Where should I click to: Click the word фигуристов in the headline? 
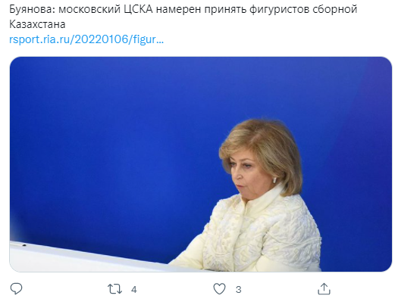pyautogui.click(x=279, y=10)
